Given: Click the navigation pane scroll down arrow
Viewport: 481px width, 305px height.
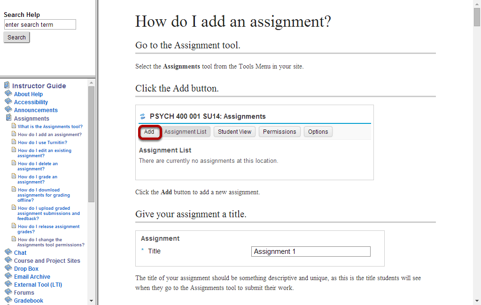Looking at the screenshot, I should coord(91,301).
